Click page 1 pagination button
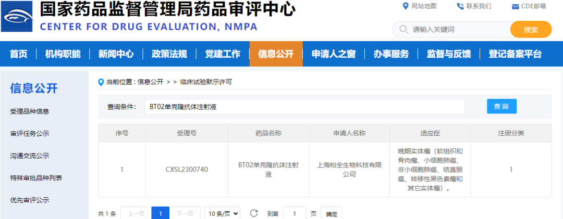563x219 pixels. click(161, 214)
